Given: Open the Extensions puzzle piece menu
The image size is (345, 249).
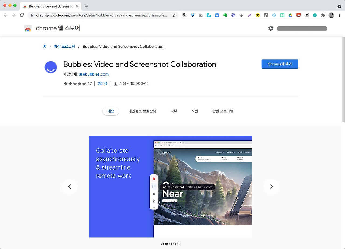Looking at the screenshot, I should click(x=323, y=15).
